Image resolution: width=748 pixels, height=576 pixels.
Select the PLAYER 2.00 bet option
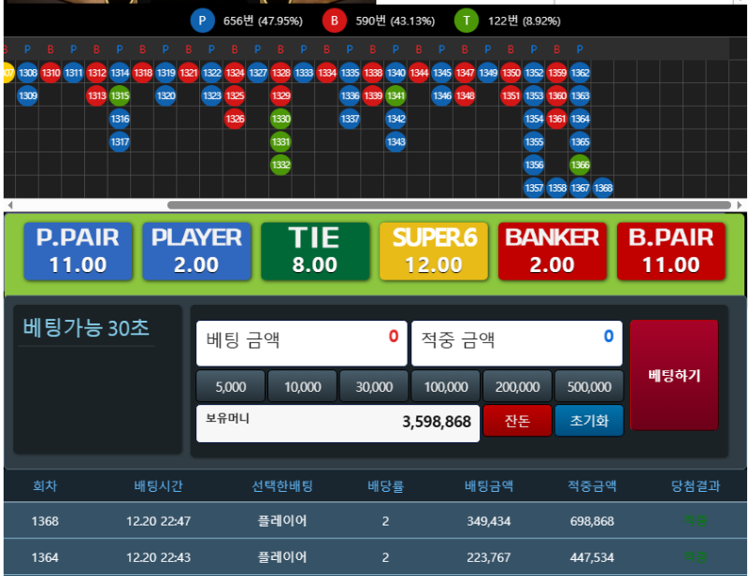tap(196, 252)
